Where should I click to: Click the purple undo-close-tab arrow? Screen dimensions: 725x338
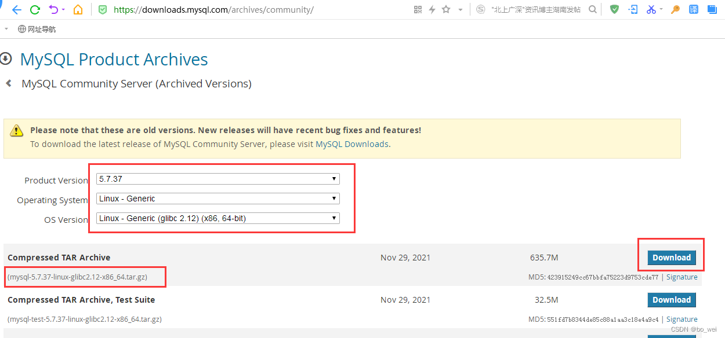point(54,10)
